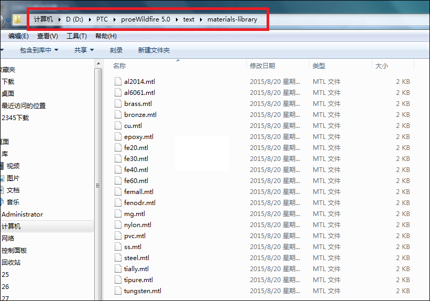
Task: Navigate to proeWildfire 5.0 in address bar
Action: tap(146, 19)
